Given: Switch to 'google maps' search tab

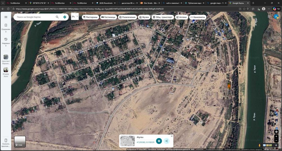Looking at the screenshot, I should point(217,3).
